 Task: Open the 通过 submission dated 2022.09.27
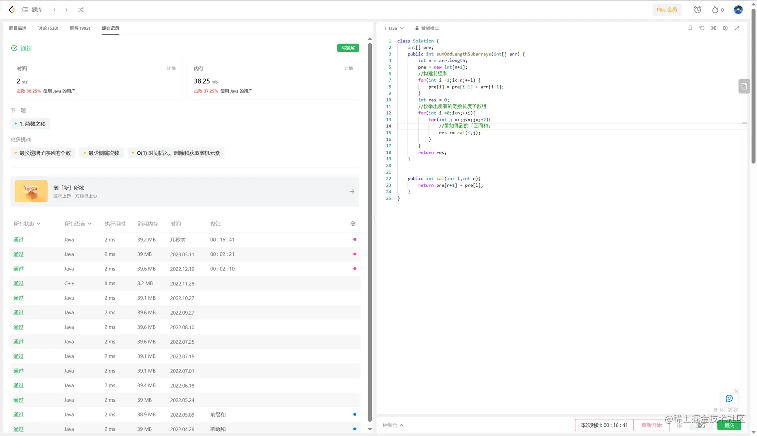click(18, 313)
